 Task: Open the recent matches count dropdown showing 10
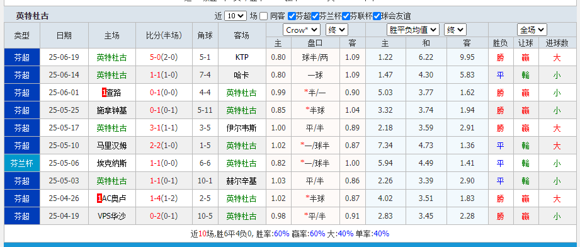(x=236, y=16)
